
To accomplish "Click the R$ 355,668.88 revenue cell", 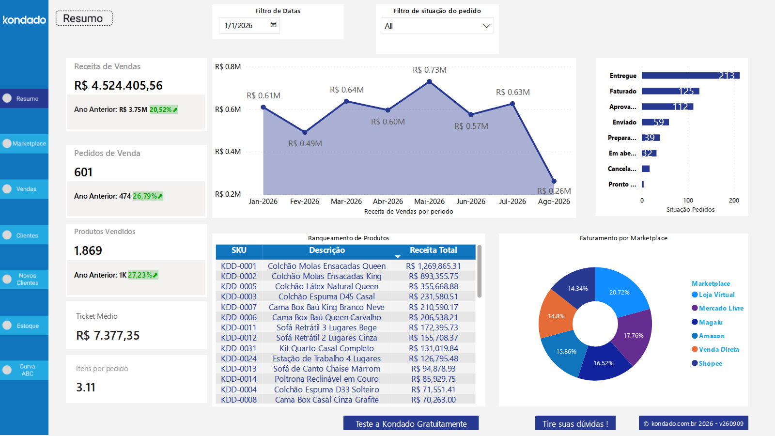I will [434, 286].
